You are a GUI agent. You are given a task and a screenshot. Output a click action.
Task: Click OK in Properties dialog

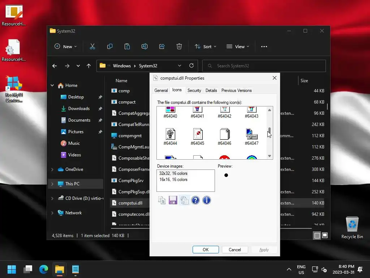coord(206,250)
